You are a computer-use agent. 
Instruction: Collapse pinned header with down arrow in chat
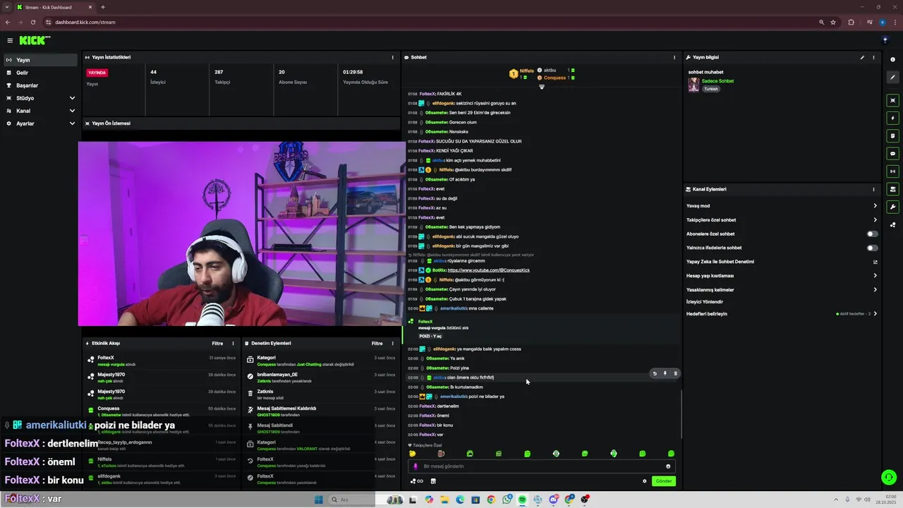pos(542,87)
